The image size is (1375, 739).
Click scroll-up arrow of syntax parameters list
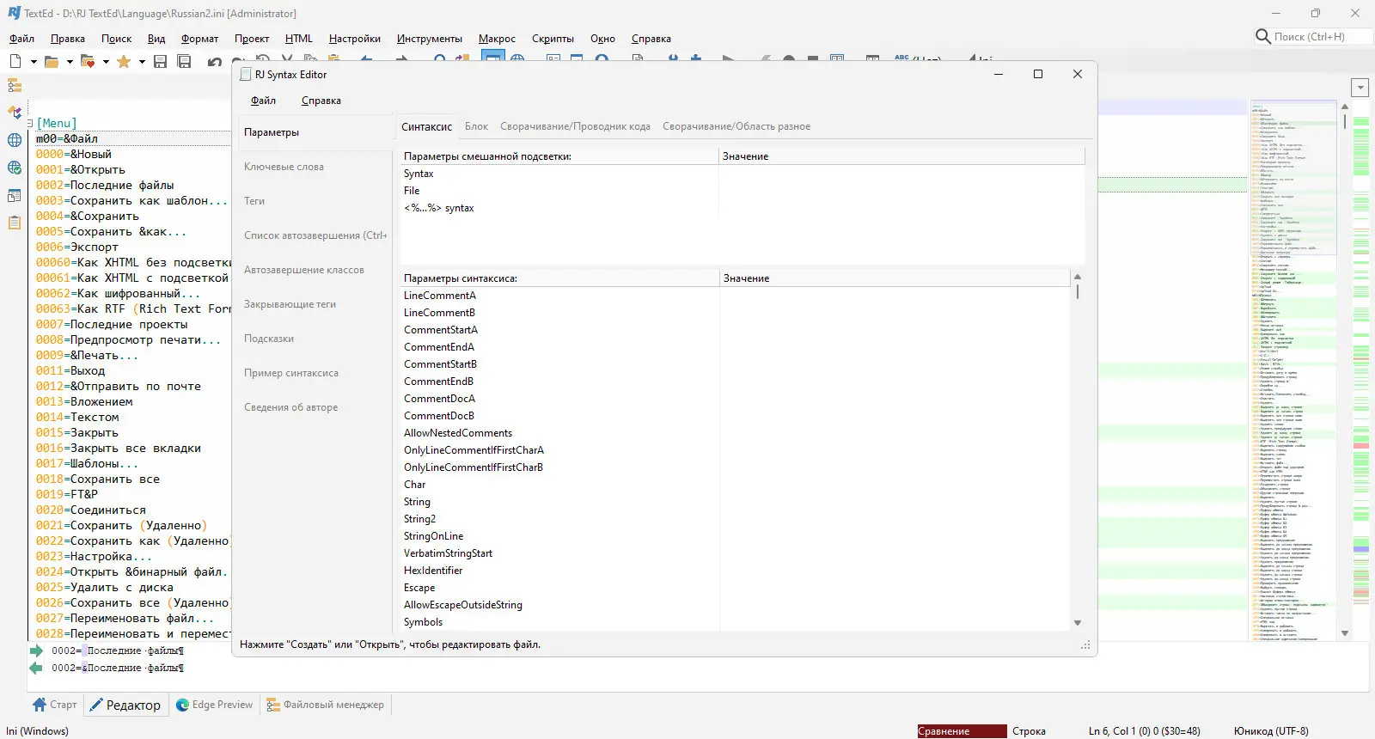(x=1078, y=278)
